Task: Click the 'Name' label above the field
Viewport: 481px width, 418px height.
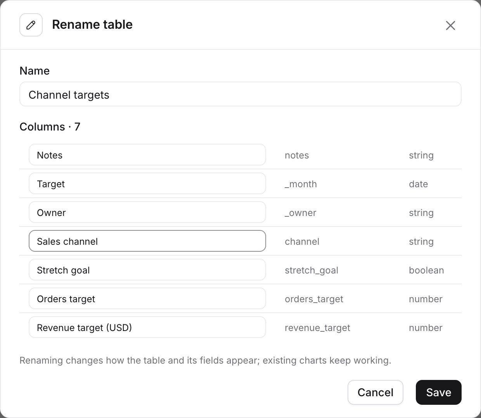Action: (35, 71)
